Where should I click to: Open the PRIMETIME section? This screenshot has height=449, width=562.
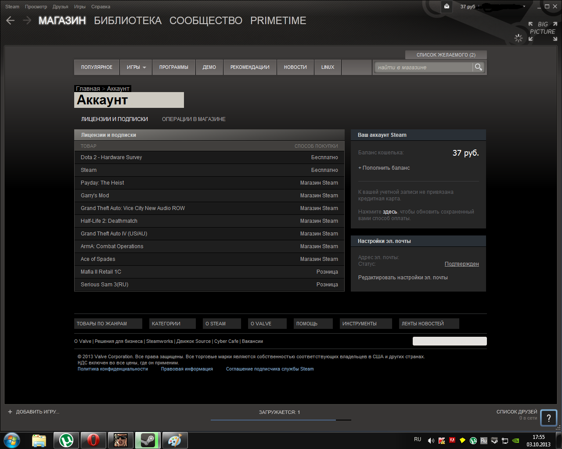pos(278,21)
